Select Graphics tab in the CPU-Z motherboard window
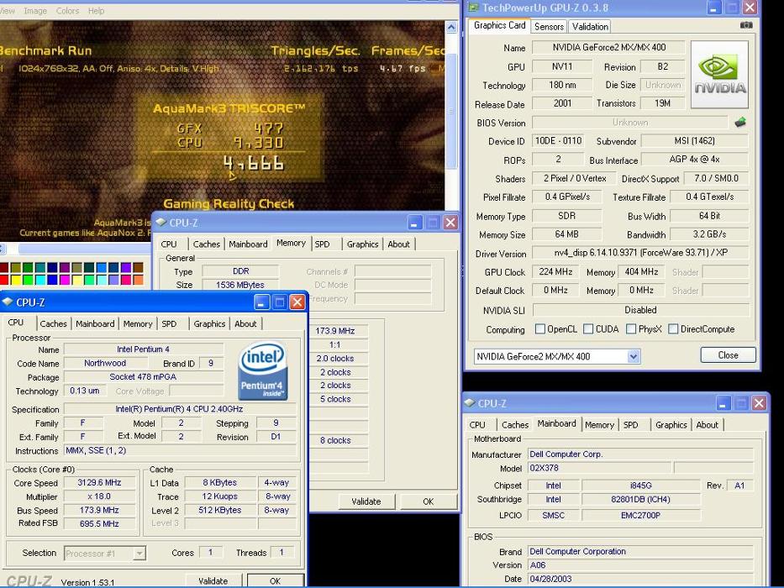This screenshot has height=588, width=784. (x=671, y=425)
